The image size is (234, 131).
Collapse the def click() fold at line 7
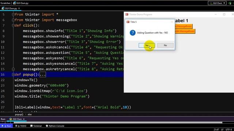pos(13,25)
